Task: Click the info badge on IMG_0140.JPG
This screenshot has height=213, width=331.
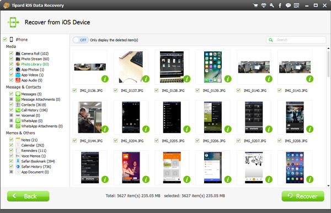Action: click(269, 79)
